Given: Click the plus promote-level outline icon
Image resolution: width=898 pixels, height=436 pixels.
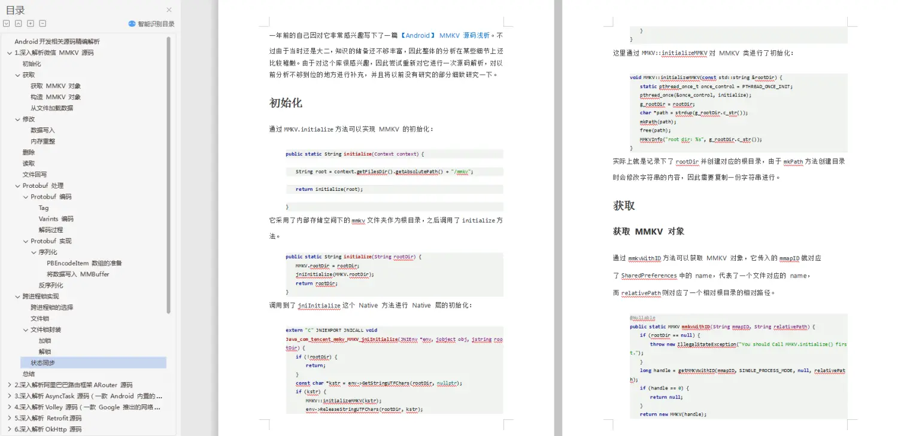Looking at the screenshot, I should [x=31, y=23].
